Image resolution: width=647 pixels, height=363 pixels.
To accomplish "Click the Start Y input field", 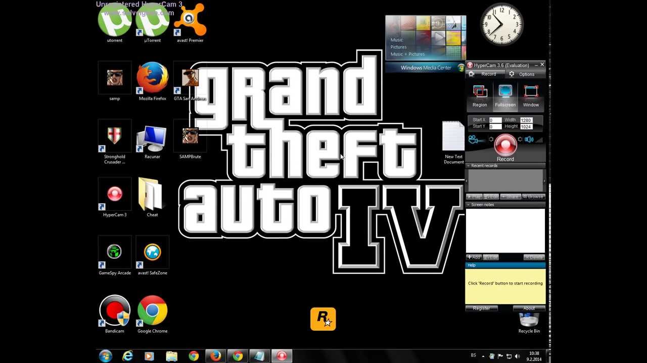I will (x=495, y=127).
